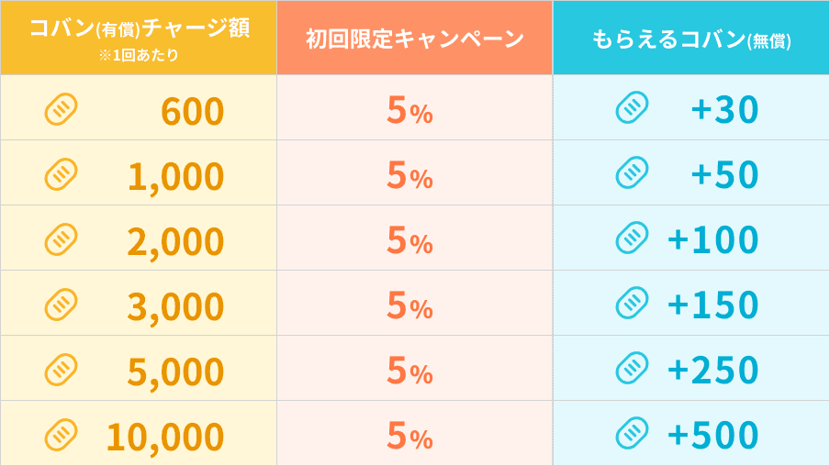Click the blue coin icon beside +150
The image size is (830, 466).
tap(632, 303)
